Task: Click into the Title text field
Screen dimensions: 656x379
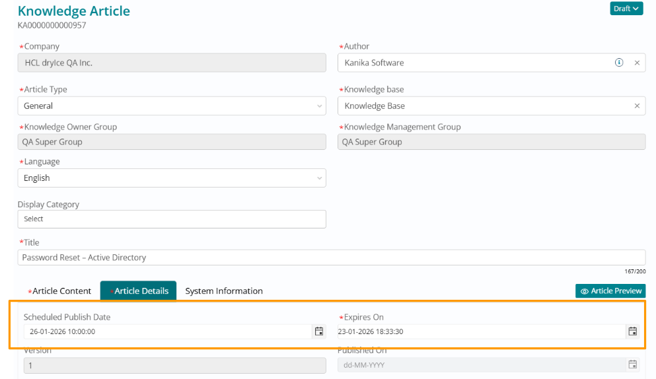Action: tap(330, 258)
